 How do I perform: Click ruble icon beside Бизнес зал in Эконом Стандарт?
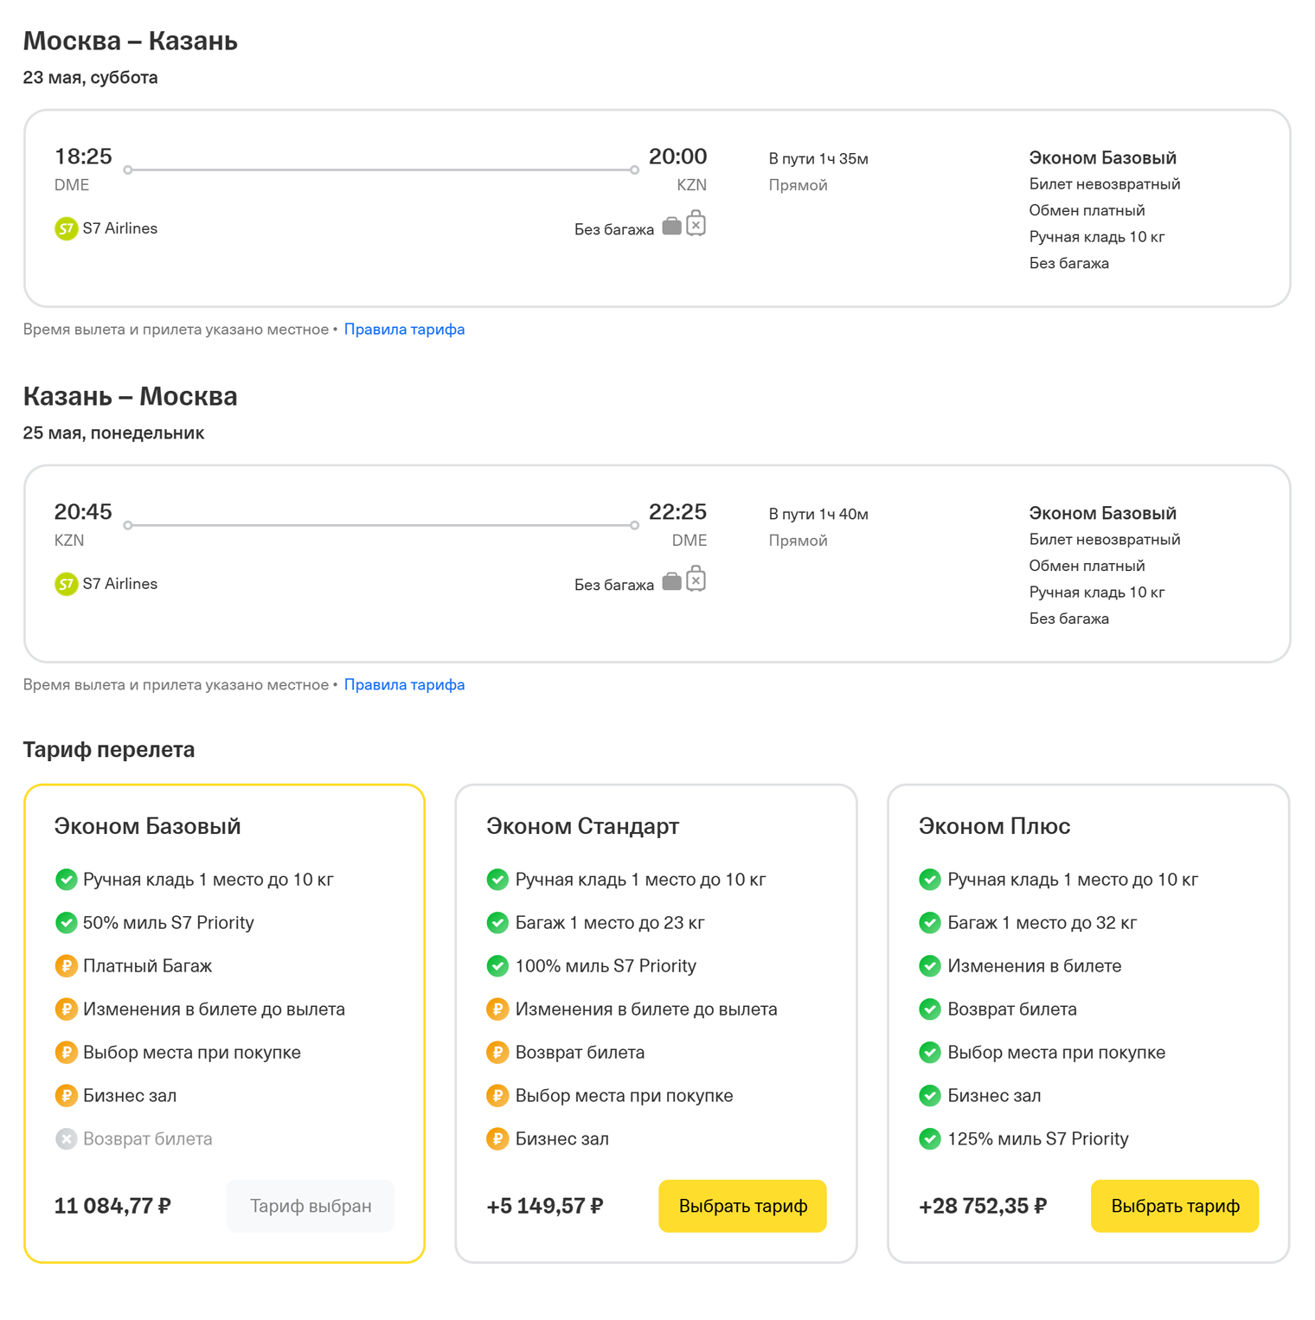(x=497, y=1139)
